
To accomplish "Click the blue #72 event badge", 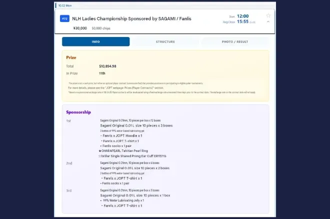I will tap(64, 18).
